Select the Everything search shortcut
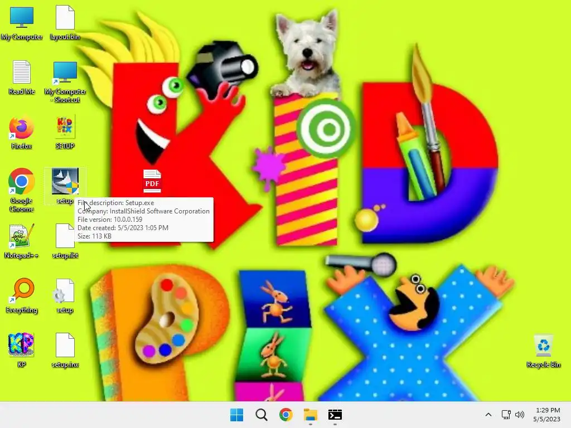The width and height of the screenshot is (571, 428). click(x=22, y=295)
